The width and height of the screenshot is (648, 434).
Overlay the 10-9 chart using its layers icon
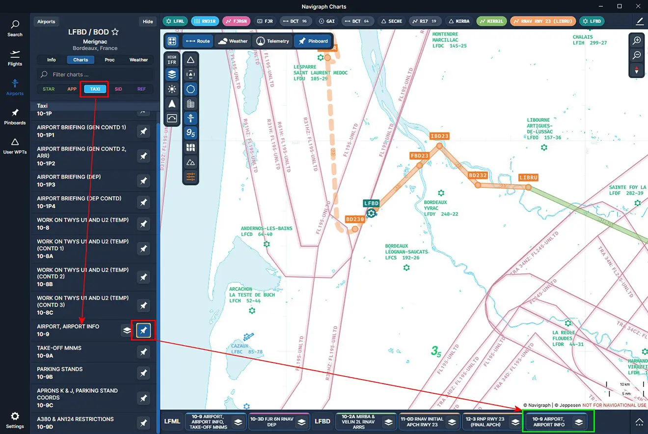coord(127,330)
